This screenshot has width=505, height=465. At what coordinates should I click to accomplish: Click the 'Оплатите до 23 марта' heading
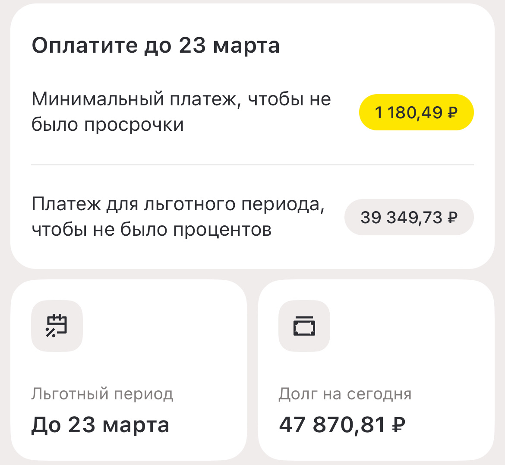[x=155, y=45]
